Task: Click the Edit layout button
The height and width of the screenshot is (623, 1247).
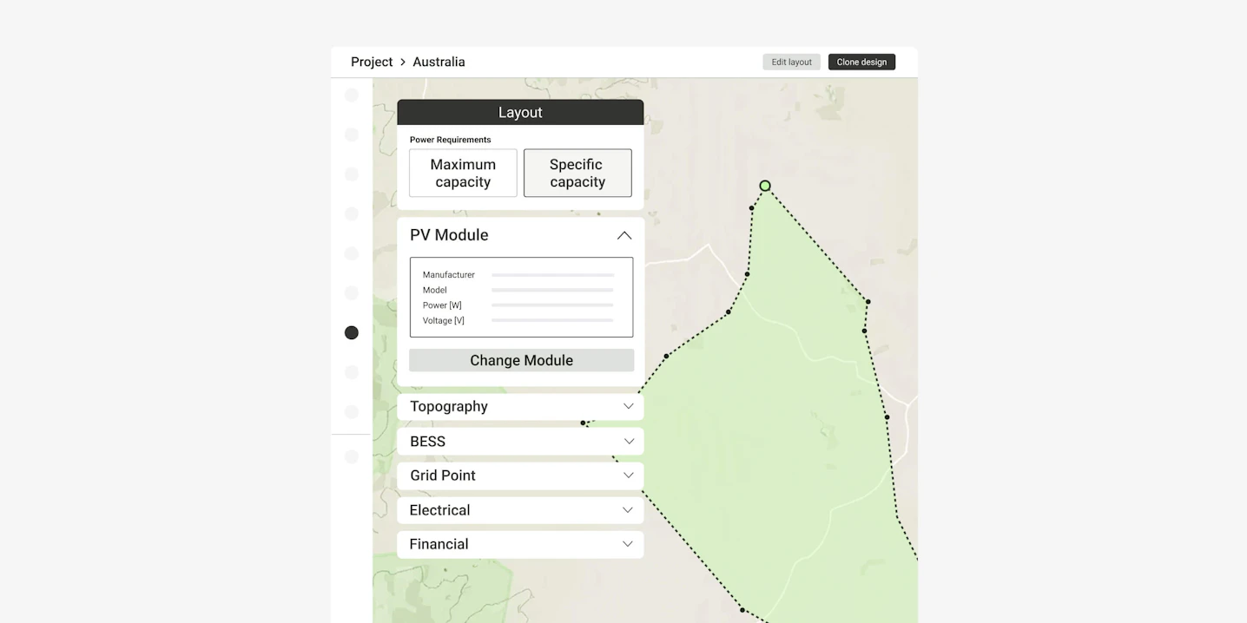Action: pos(791,62)
